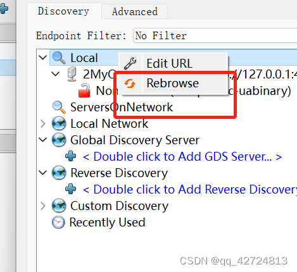Viewport: 297px width, 272px height.
Task: Collapse the 2My server node
Action: [56, 74]
